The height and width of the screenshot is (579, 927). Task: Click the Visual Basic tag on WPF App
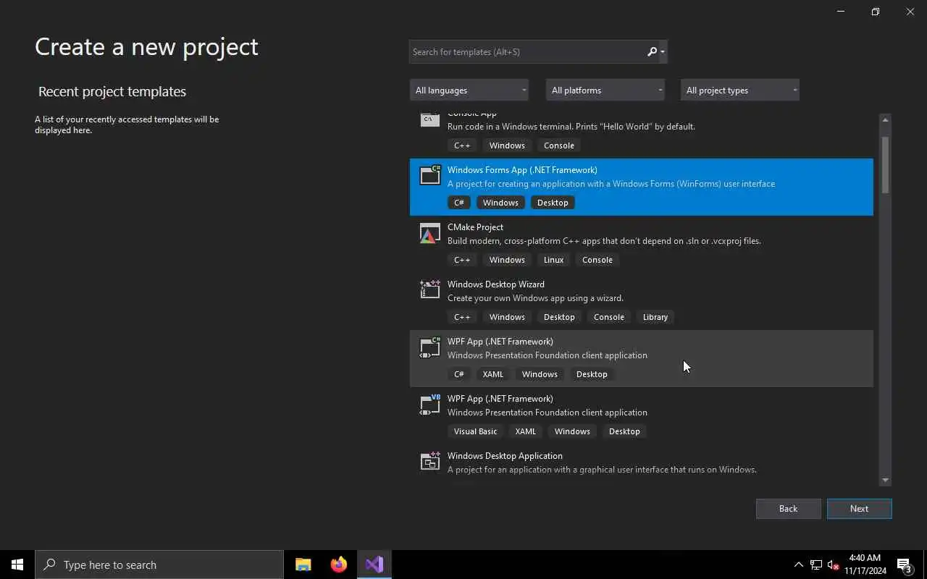(476, 431)
